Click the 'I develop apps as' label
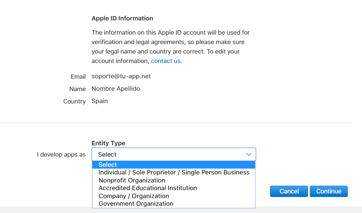The width and height of the screenshot is (362, 213). coord(61,155)
